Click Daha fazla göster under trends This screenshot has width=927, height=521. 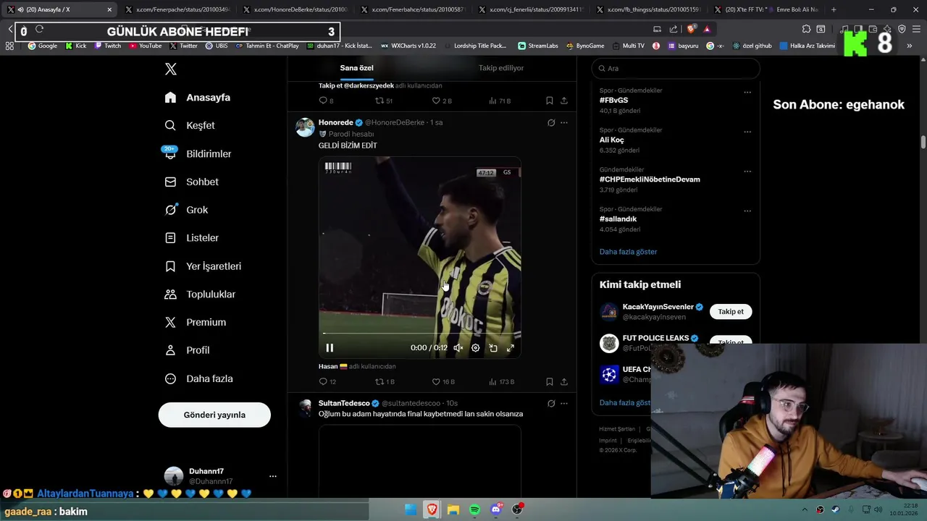(x=629, y=252)
